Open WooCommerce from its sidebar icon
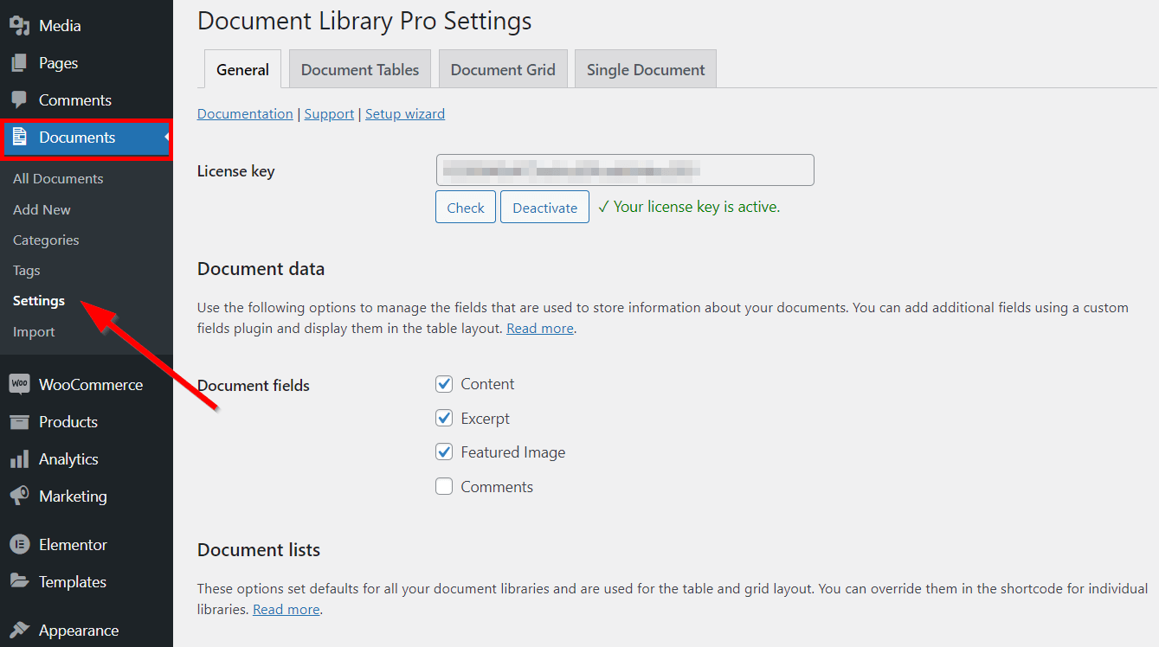 19,383
